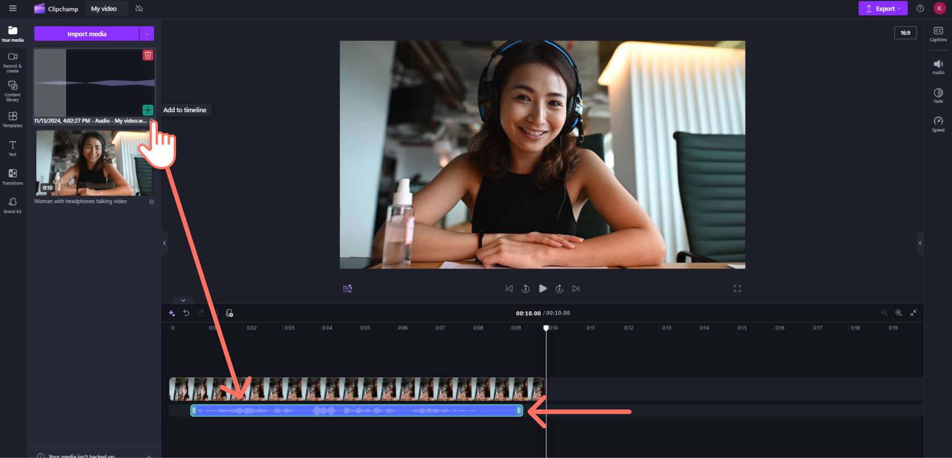The width and height of the screenshot is (952, 458).
Task: Zoom in the timeline
Action: pyautogui.click(x=899, y=313)
